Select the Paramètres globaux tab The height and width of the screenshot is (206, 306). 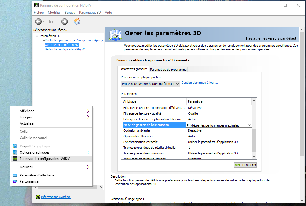click(133, 69)
